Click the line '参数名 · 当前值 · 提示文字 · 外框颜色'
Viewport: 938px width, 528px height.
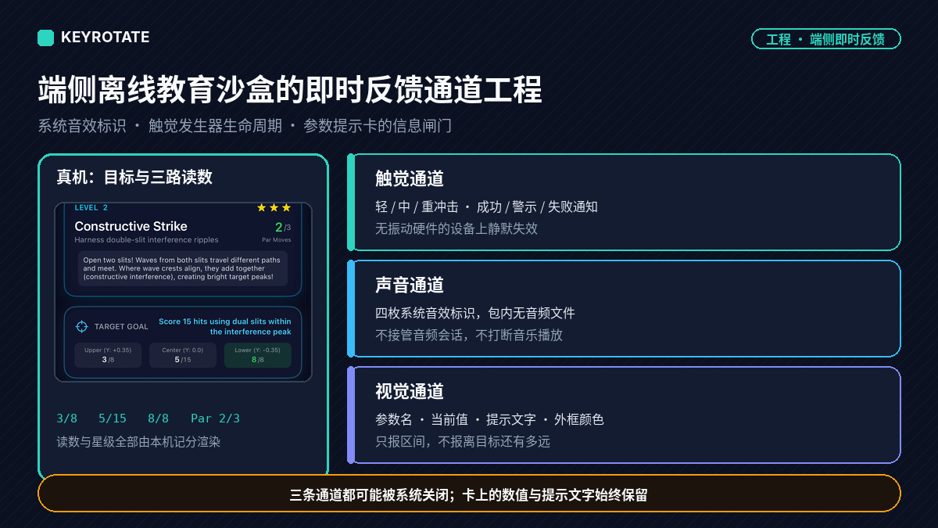click(489, 419)
